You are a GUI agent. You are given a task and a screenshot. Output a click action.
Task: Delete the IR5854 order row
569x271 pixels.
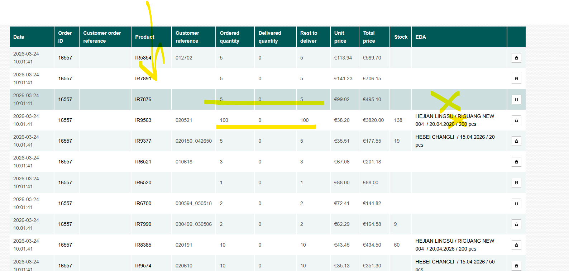pos(516,58)
